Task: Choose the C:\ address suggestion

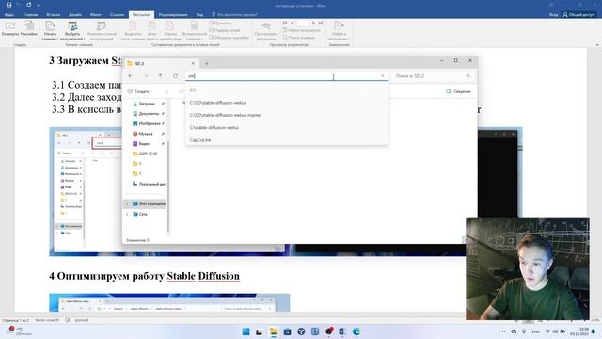Action: [x=286, y=90]
